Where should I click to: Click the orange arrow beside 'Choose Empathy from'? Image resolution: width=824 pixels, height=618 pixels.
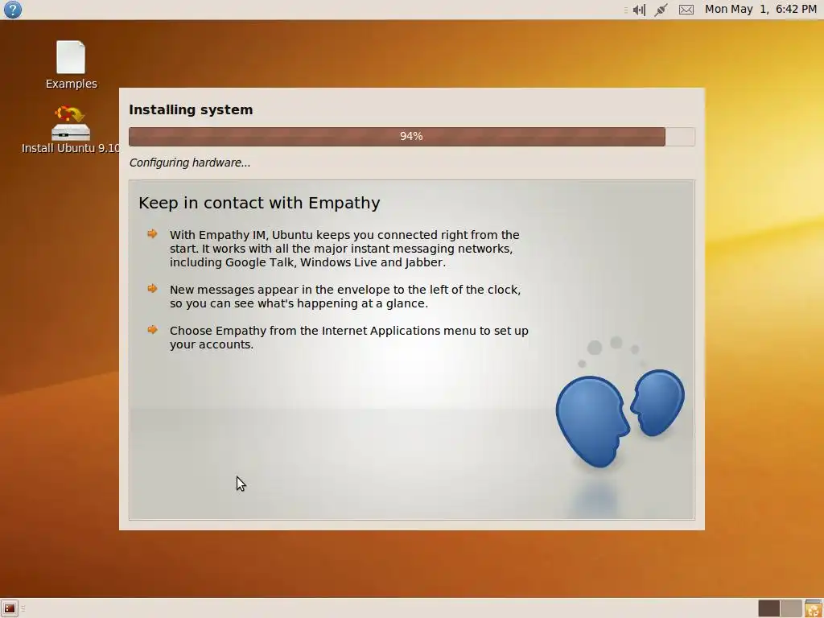(152, 329)
